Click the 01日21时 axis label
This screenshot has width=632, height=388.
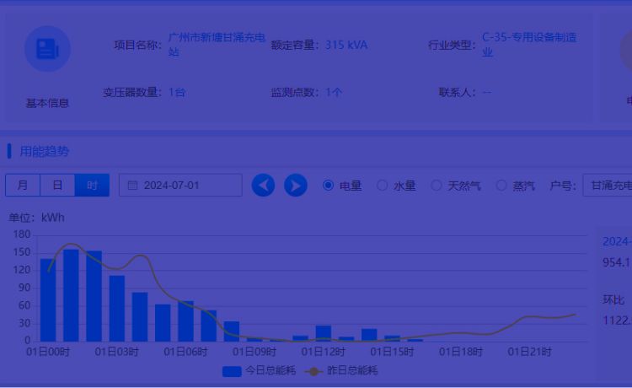pos(529,352)
